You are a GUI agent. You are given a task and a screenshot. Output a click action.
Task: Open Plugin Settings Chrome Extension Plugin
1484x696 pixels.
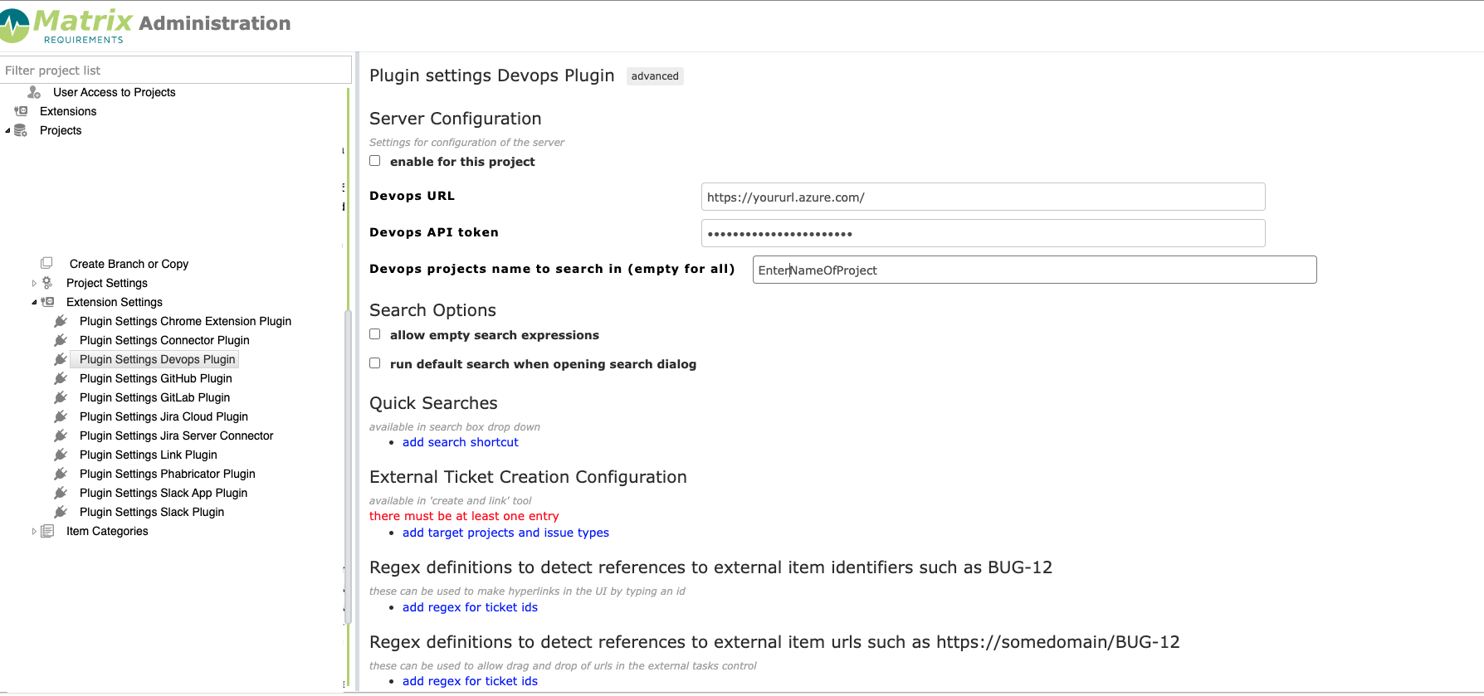click(185, 321)
